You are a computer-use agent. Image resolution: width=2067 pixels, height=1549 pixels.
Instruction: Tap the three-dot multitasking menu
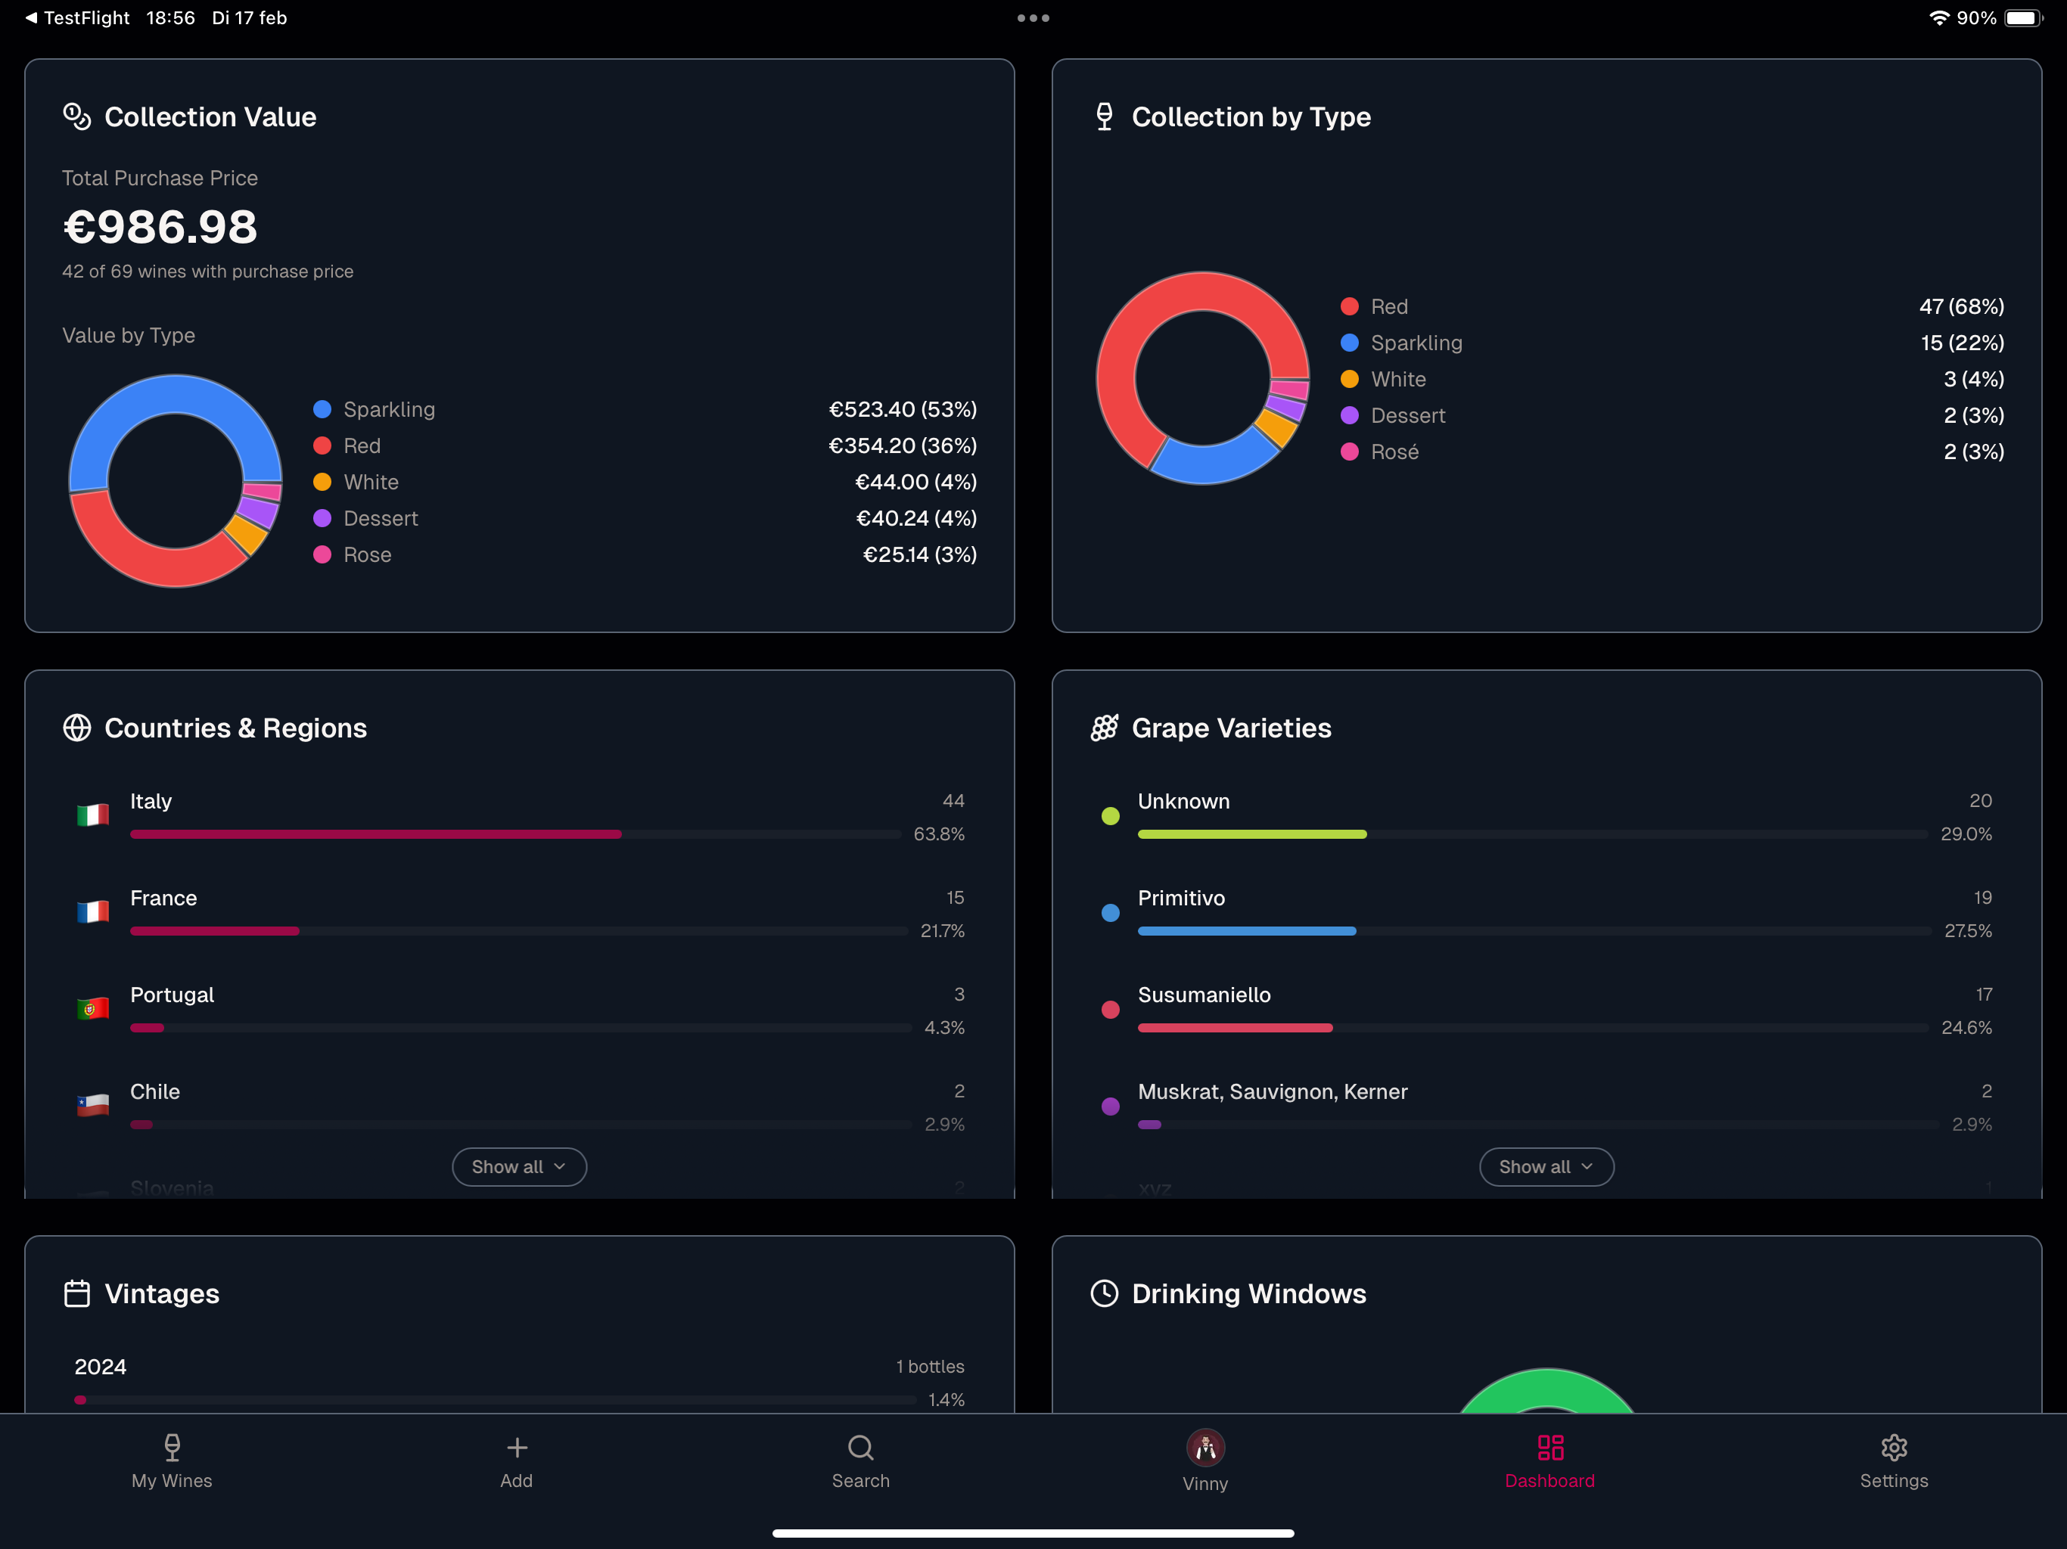pyautogui.click(x=1033, y=17)
